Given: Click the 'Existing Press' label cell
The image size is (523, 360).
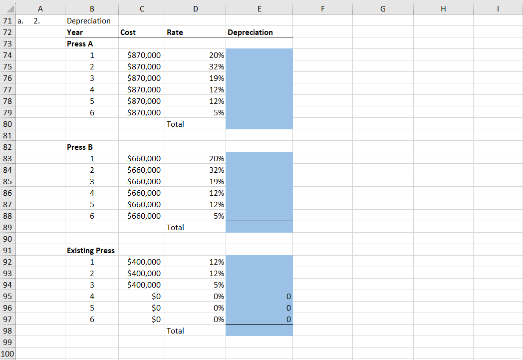Looking at the screenshot, I should pos(92,250).
